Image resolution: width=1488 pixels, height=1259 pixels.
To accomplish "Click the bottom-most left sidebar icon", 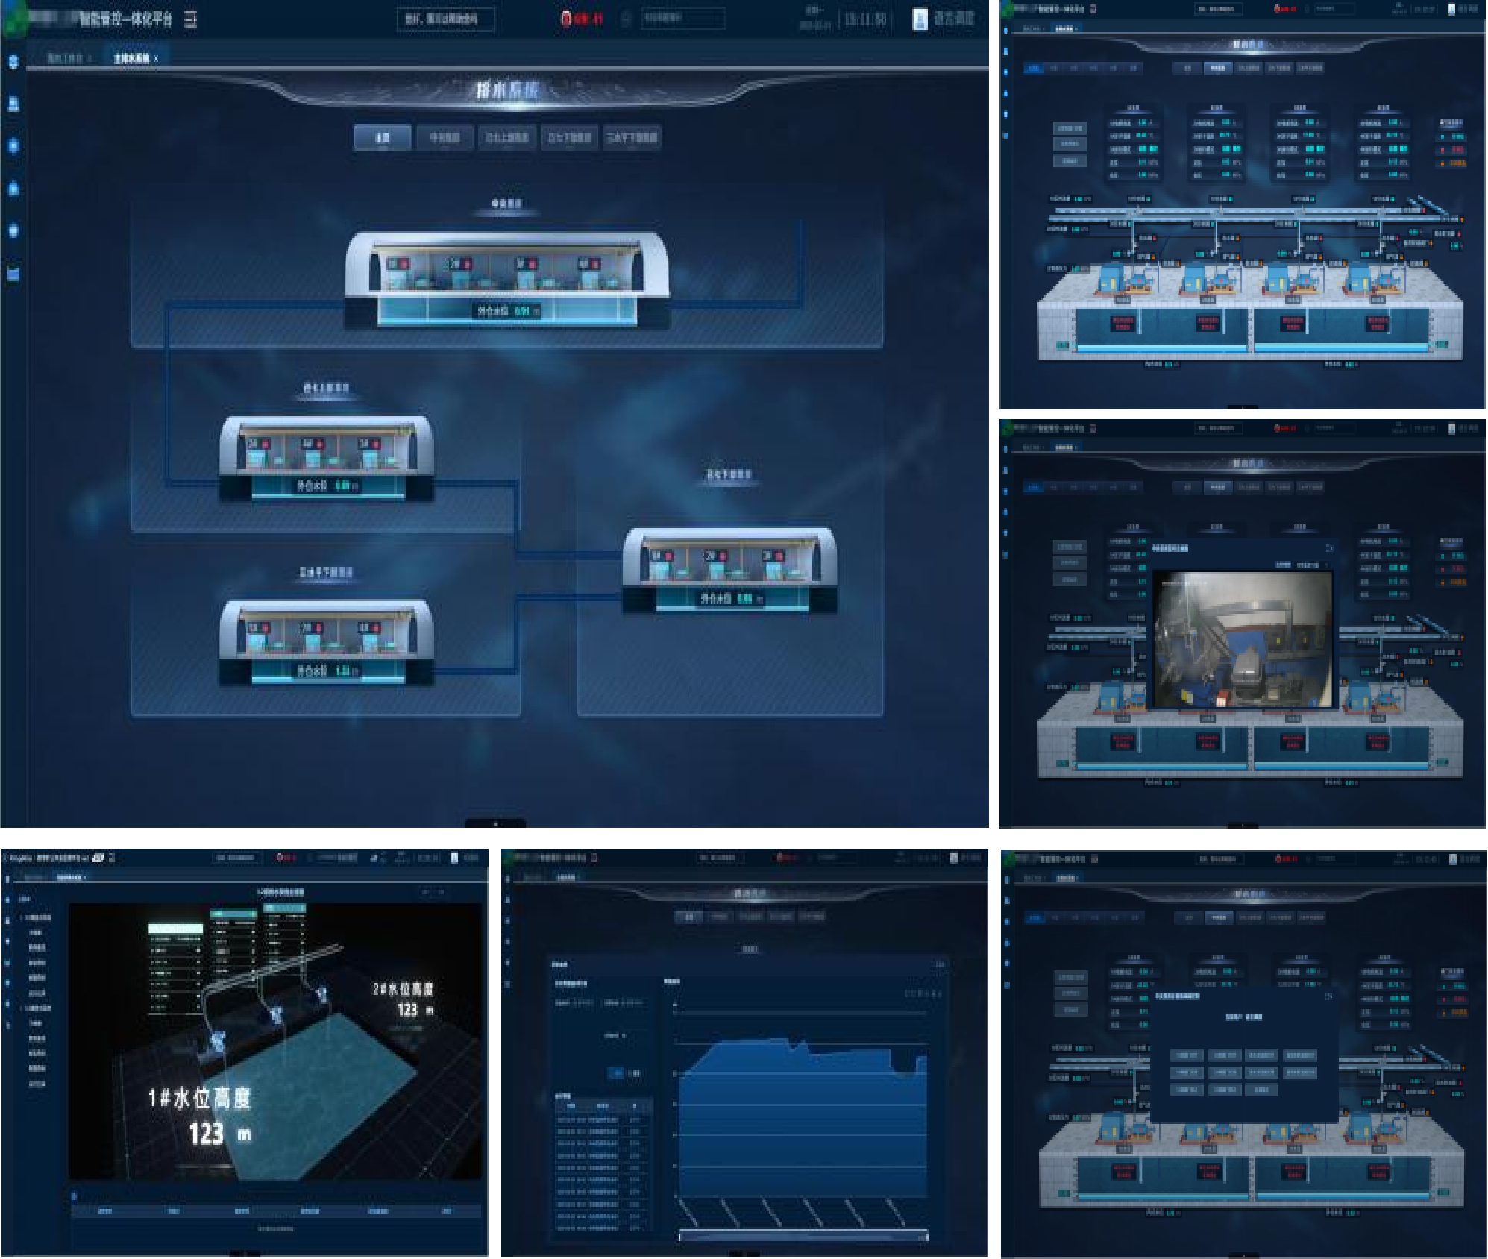I will [x=13, y=274].
